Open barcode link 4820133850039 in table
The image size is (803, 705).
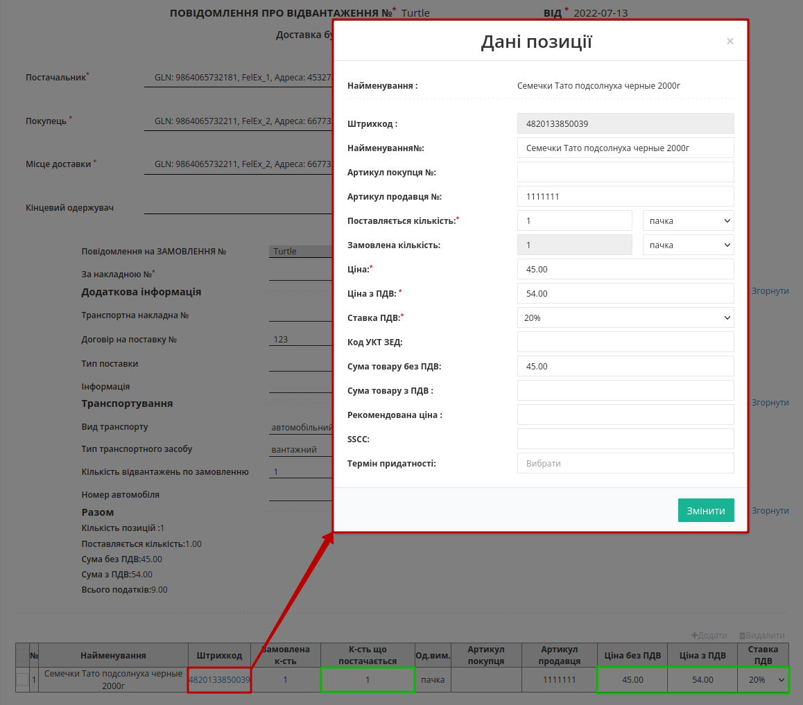(x=219, y=680)
